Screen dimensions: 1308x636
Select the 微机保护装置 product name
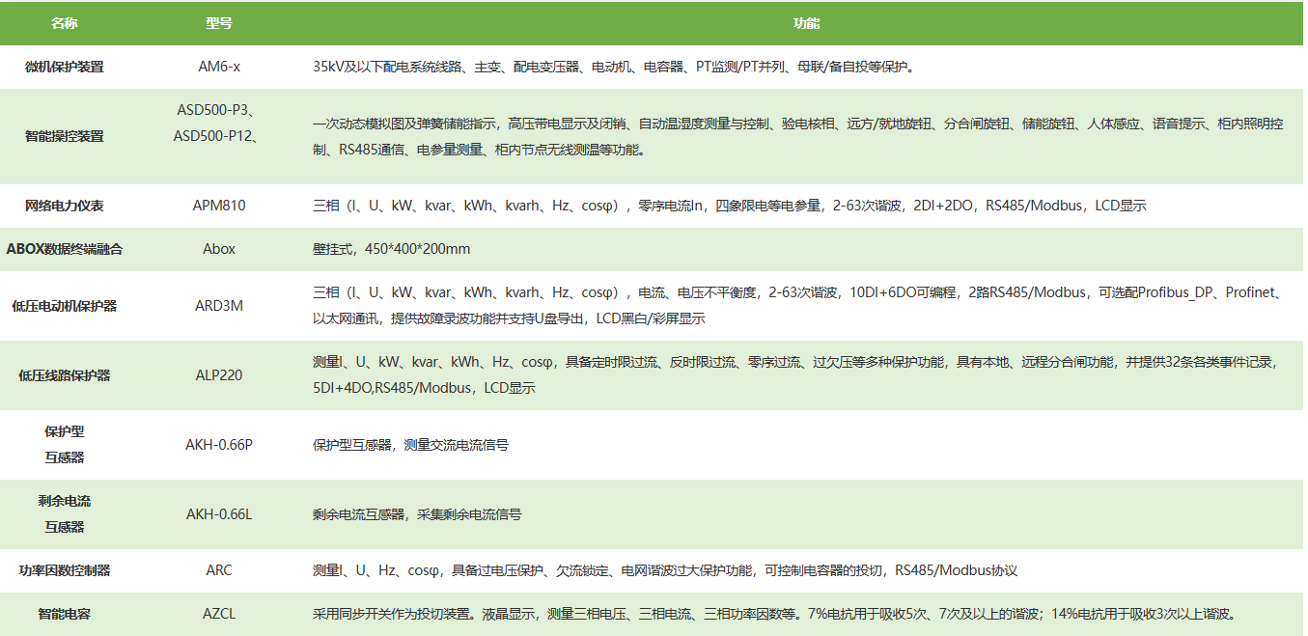(65, 68)
